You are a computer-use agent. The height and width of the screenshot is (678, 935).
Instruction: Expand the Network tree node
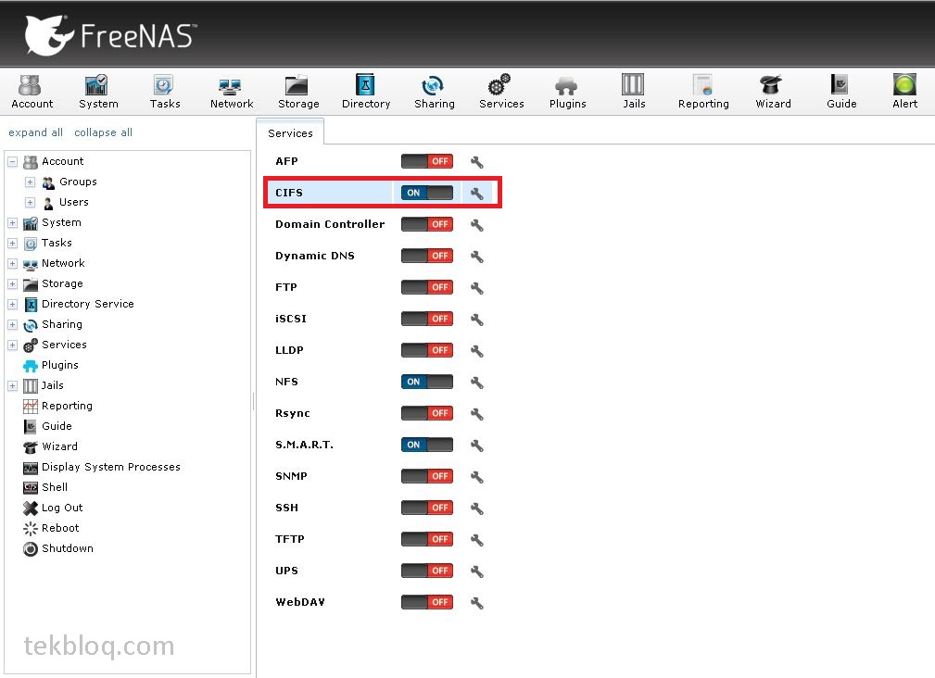click(13, 263)
